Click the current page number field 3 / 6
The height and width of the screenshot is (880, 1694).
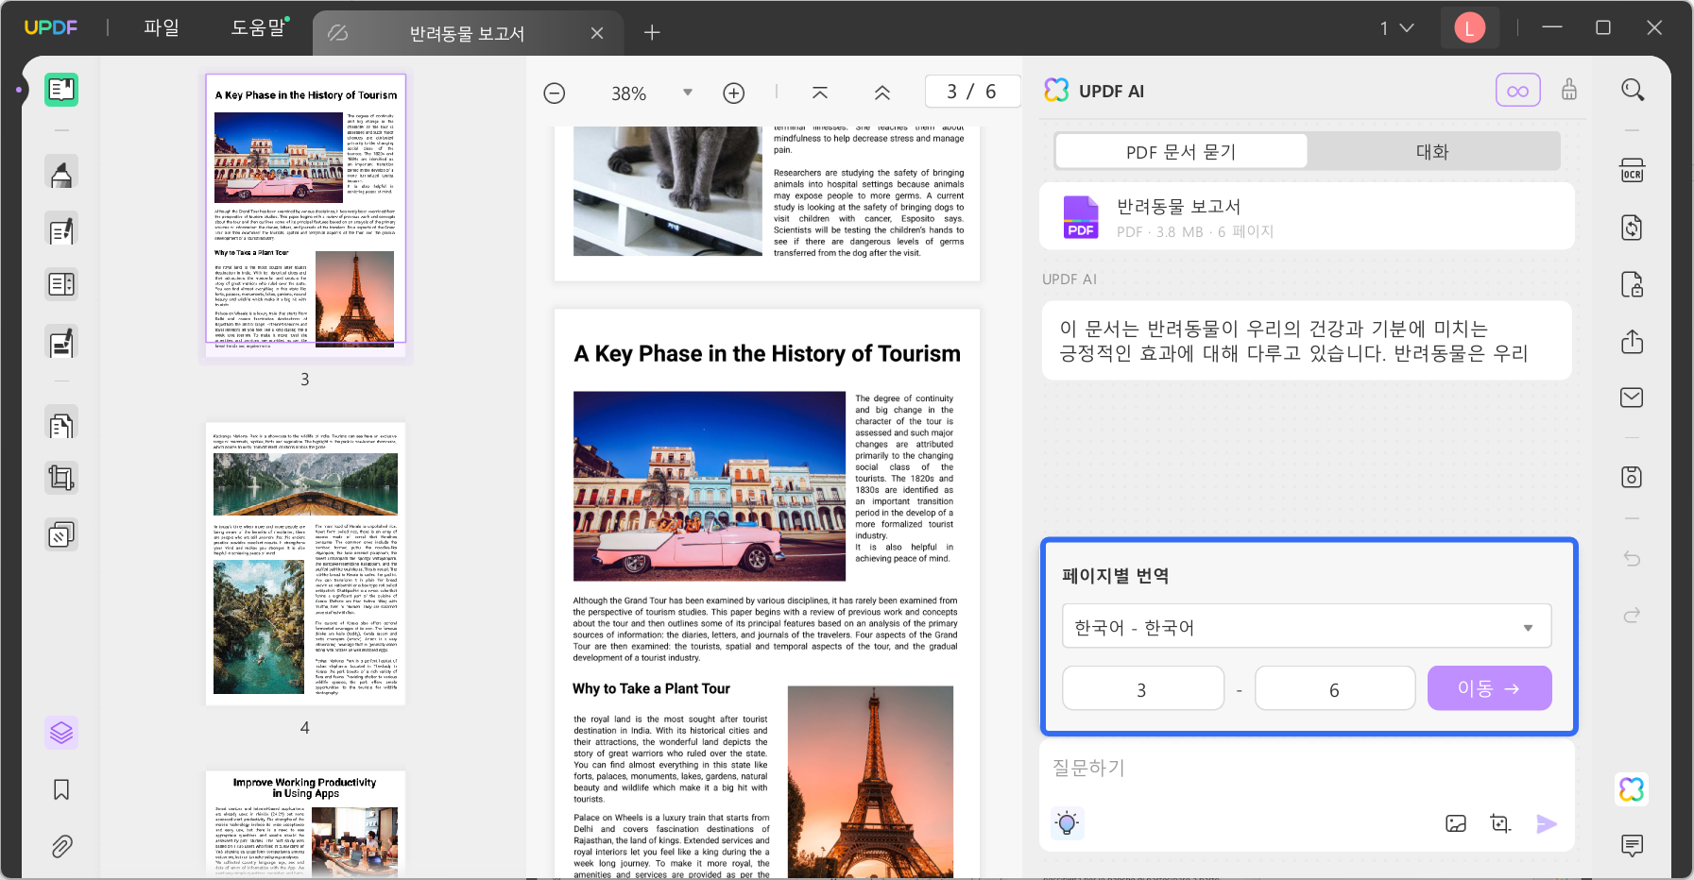972,92
